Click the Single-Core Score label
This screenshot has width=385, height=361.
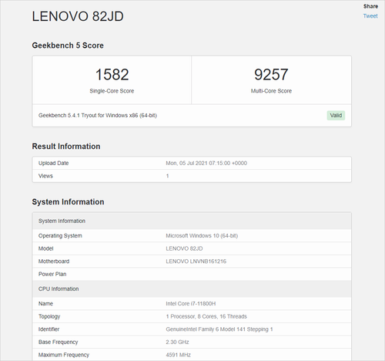coord(112,91)
